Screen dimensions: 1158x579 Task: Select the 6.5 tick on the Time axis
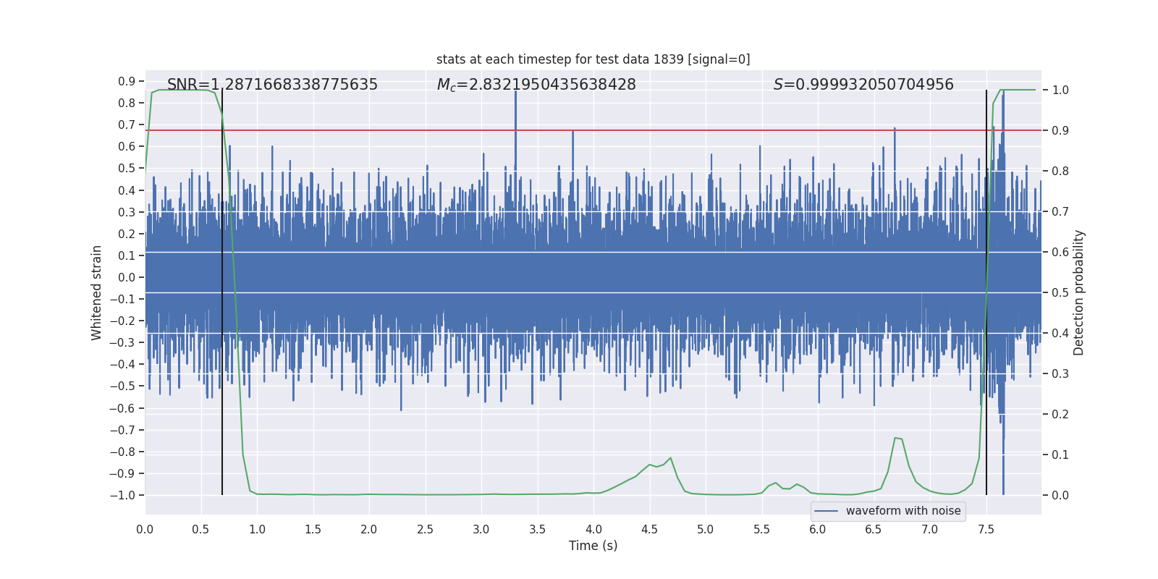(x=874, y=529)
